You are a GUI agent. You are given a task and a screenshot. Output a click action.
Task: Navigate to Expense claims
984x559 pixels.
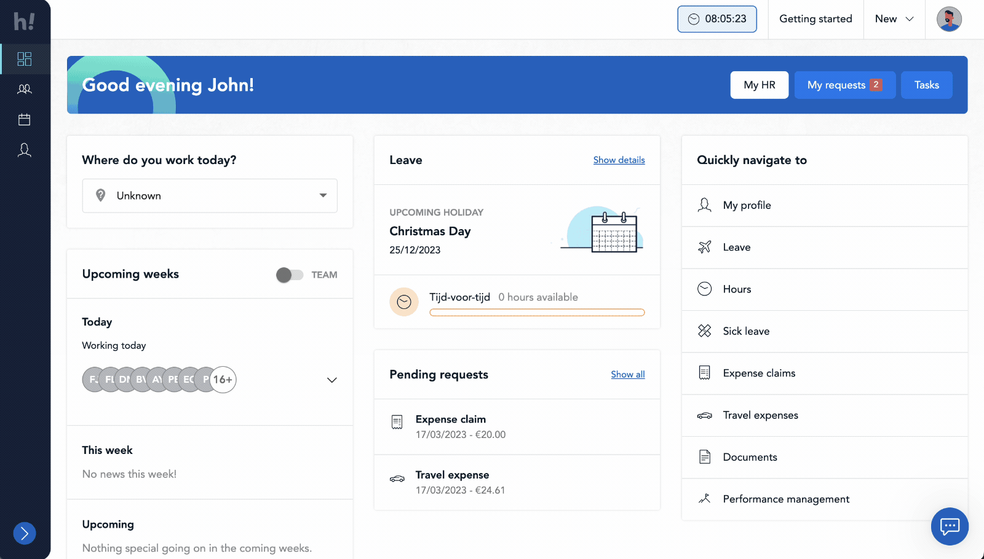825,373
